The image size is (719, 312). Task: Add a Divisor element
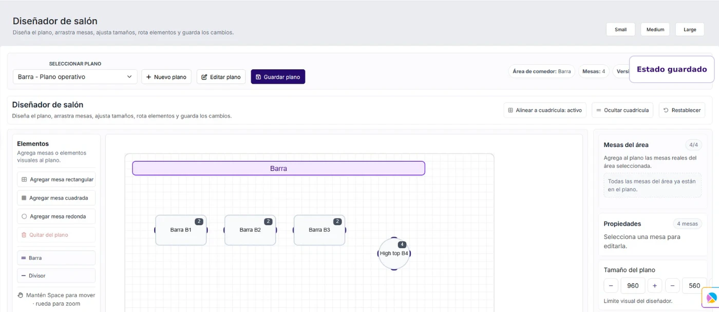pyautogui.click(x=56, y=276)
